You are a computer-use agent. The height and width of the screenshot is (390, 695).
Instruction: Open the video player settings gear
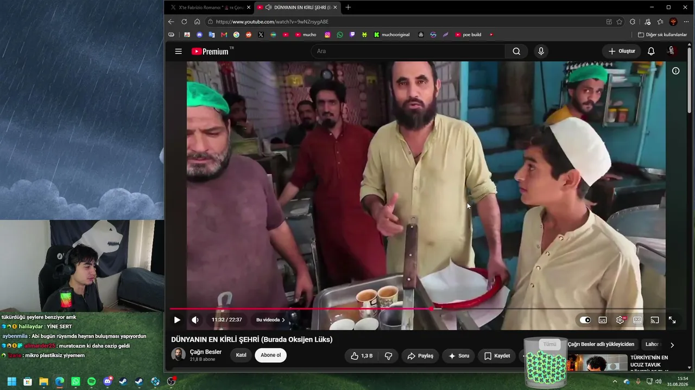pos(620,320)
